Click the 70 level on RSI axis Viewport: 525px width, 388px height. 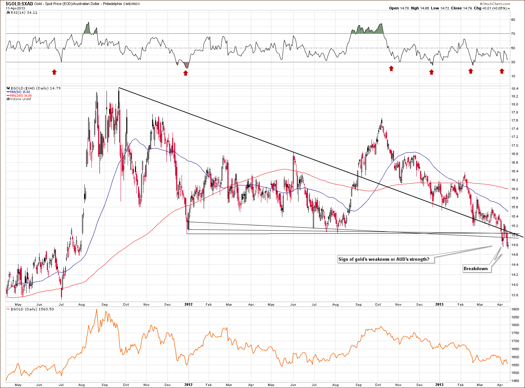coord(513,34)
